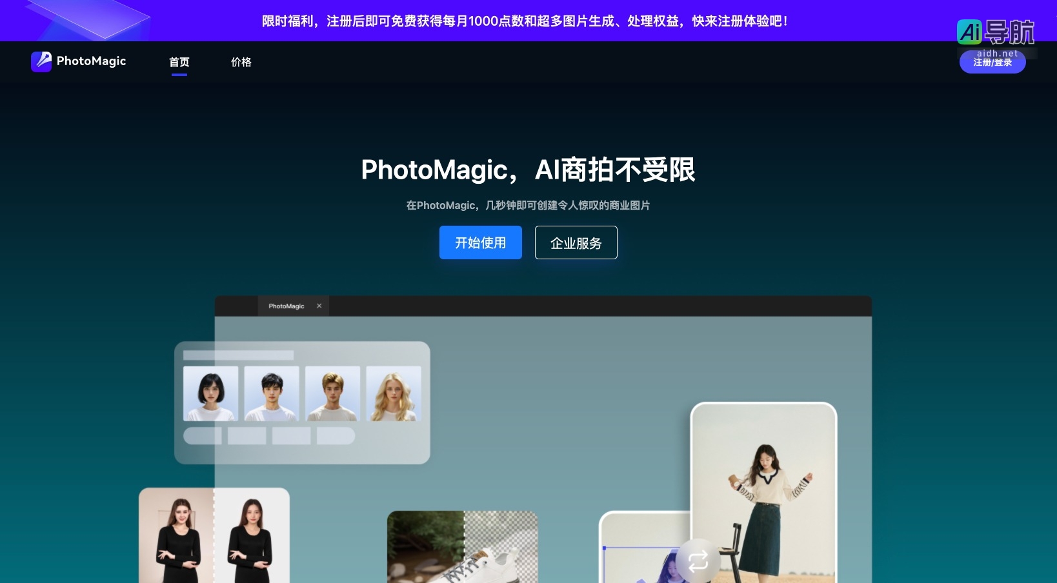The image size is (1057, 583).
Task: Select the blond male model avatar
Action: tap(333, 392)
